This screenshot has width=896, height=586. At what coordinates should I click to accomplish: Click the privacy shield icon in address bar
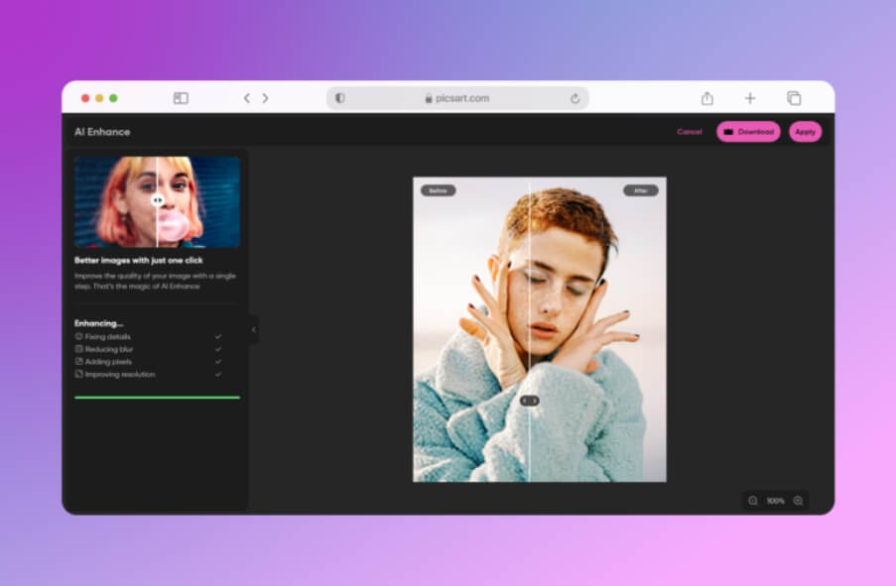[340, 98]
